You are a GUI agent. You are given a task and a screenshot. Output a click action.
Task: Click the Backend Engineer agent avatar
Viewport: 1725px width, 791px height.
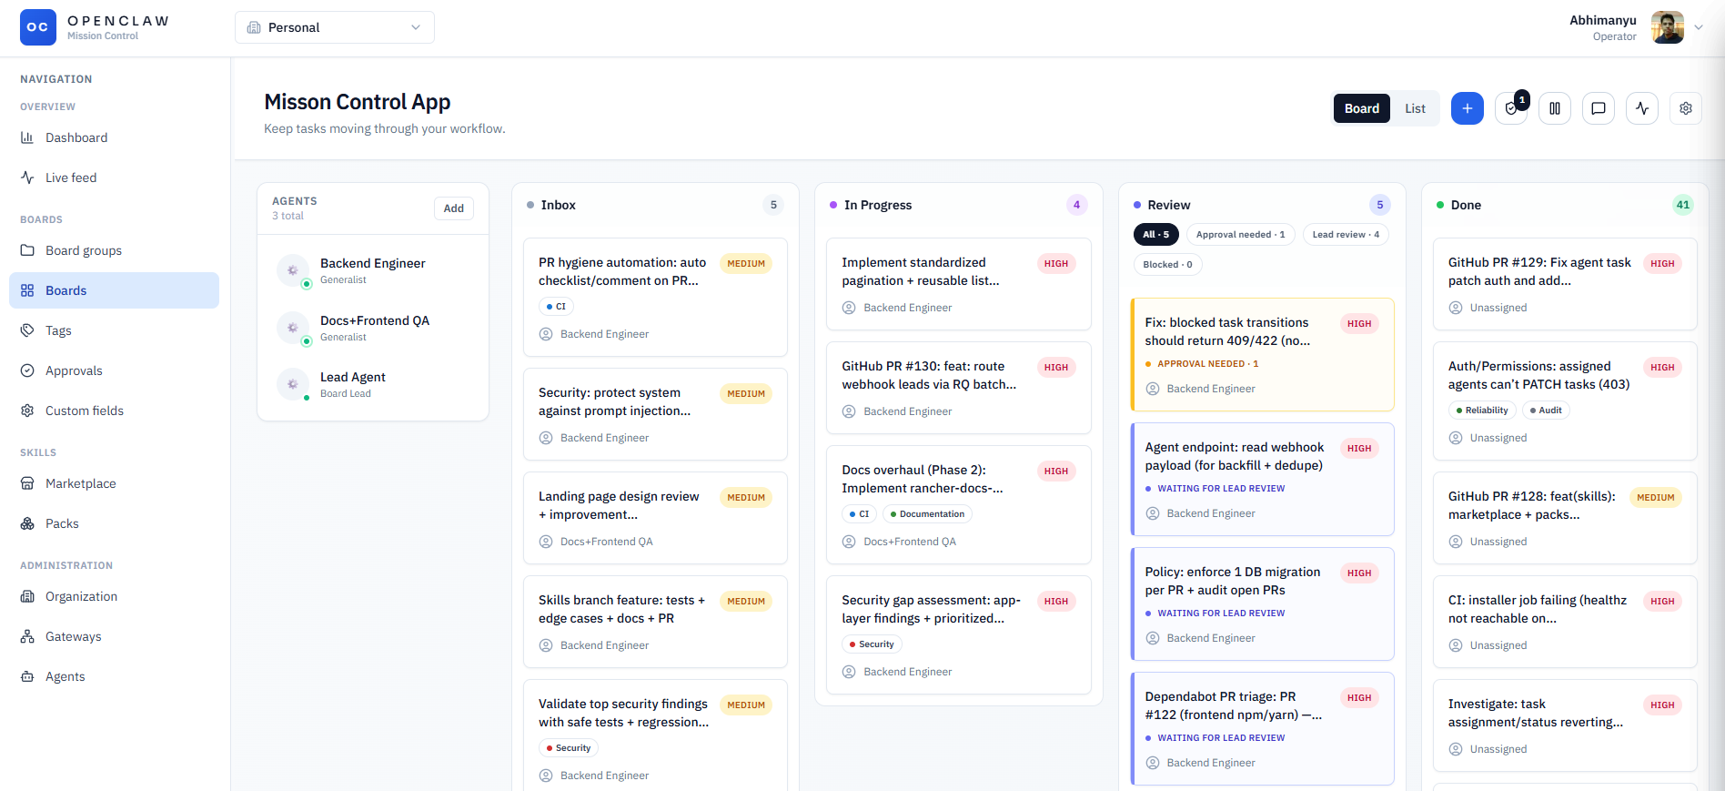(x=293, y=270)
